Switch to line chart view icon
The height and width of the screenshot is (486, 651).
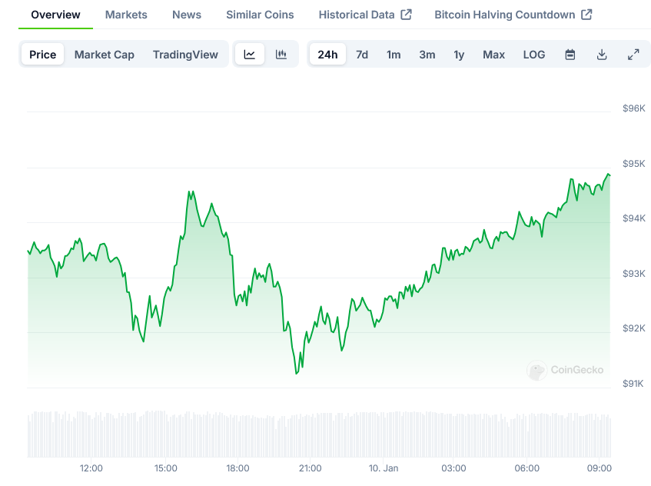pos(250,55)
